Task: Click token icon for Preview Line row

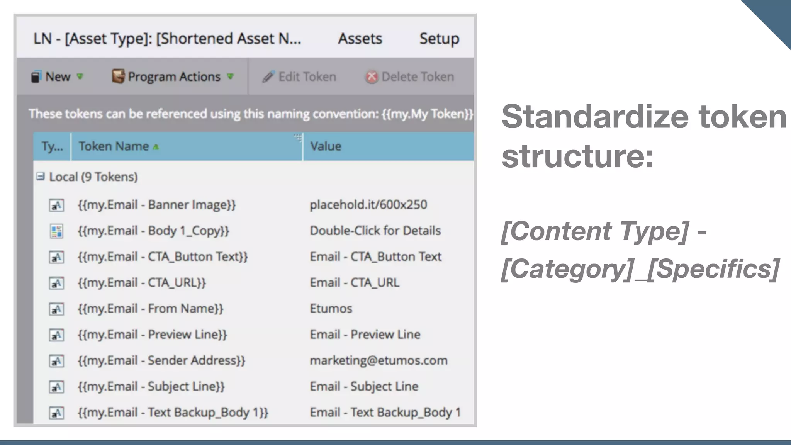Action: coord(56,335)
